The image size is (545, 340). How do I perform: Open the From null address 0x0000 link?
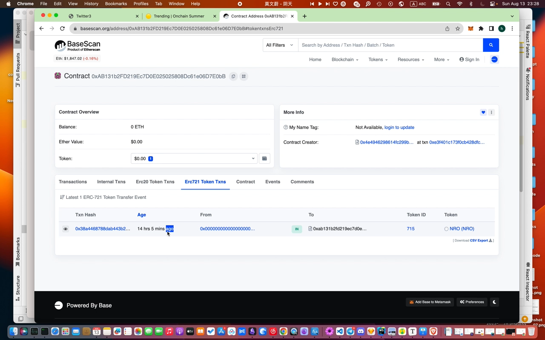coord(227,229)
